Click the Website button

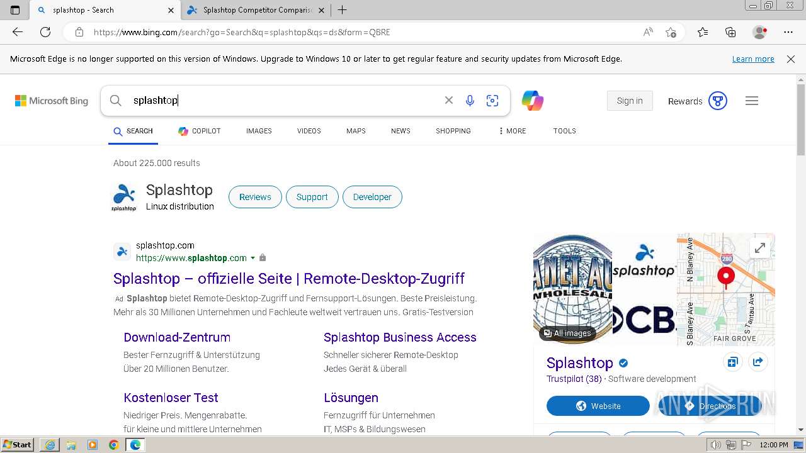click(598, 406)
